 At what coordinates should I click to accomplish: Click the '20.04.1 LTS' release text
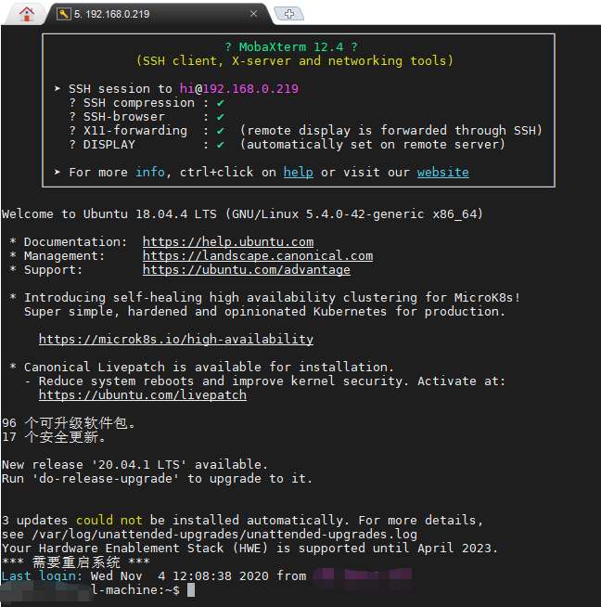coord(139,465)
